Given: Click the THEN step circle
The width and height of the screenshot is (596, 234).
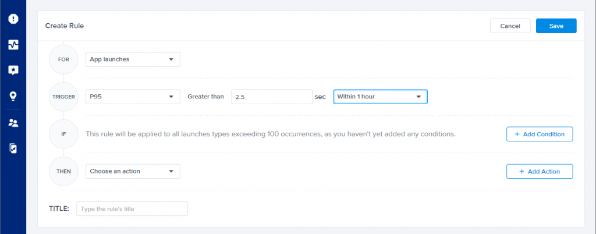Looking at the screenshot, I should [x=64, y=171].
